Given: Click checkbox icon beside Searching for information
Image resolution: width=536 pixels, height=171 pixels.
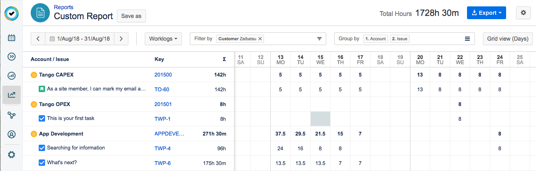Looking at the screenshot, I should pos(42,148).
